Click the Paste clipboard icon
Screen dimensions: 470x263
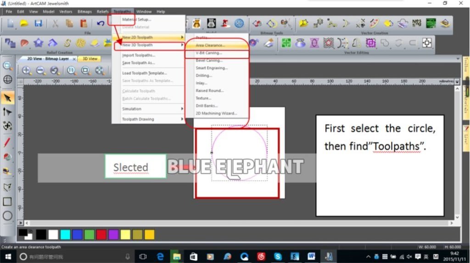pyautogui.click(x=84, y=23)
